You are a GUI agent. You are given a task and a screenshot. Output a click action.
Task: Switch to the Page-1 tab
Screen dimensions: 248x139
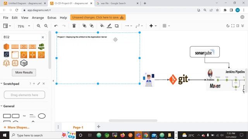click(78, 127)
